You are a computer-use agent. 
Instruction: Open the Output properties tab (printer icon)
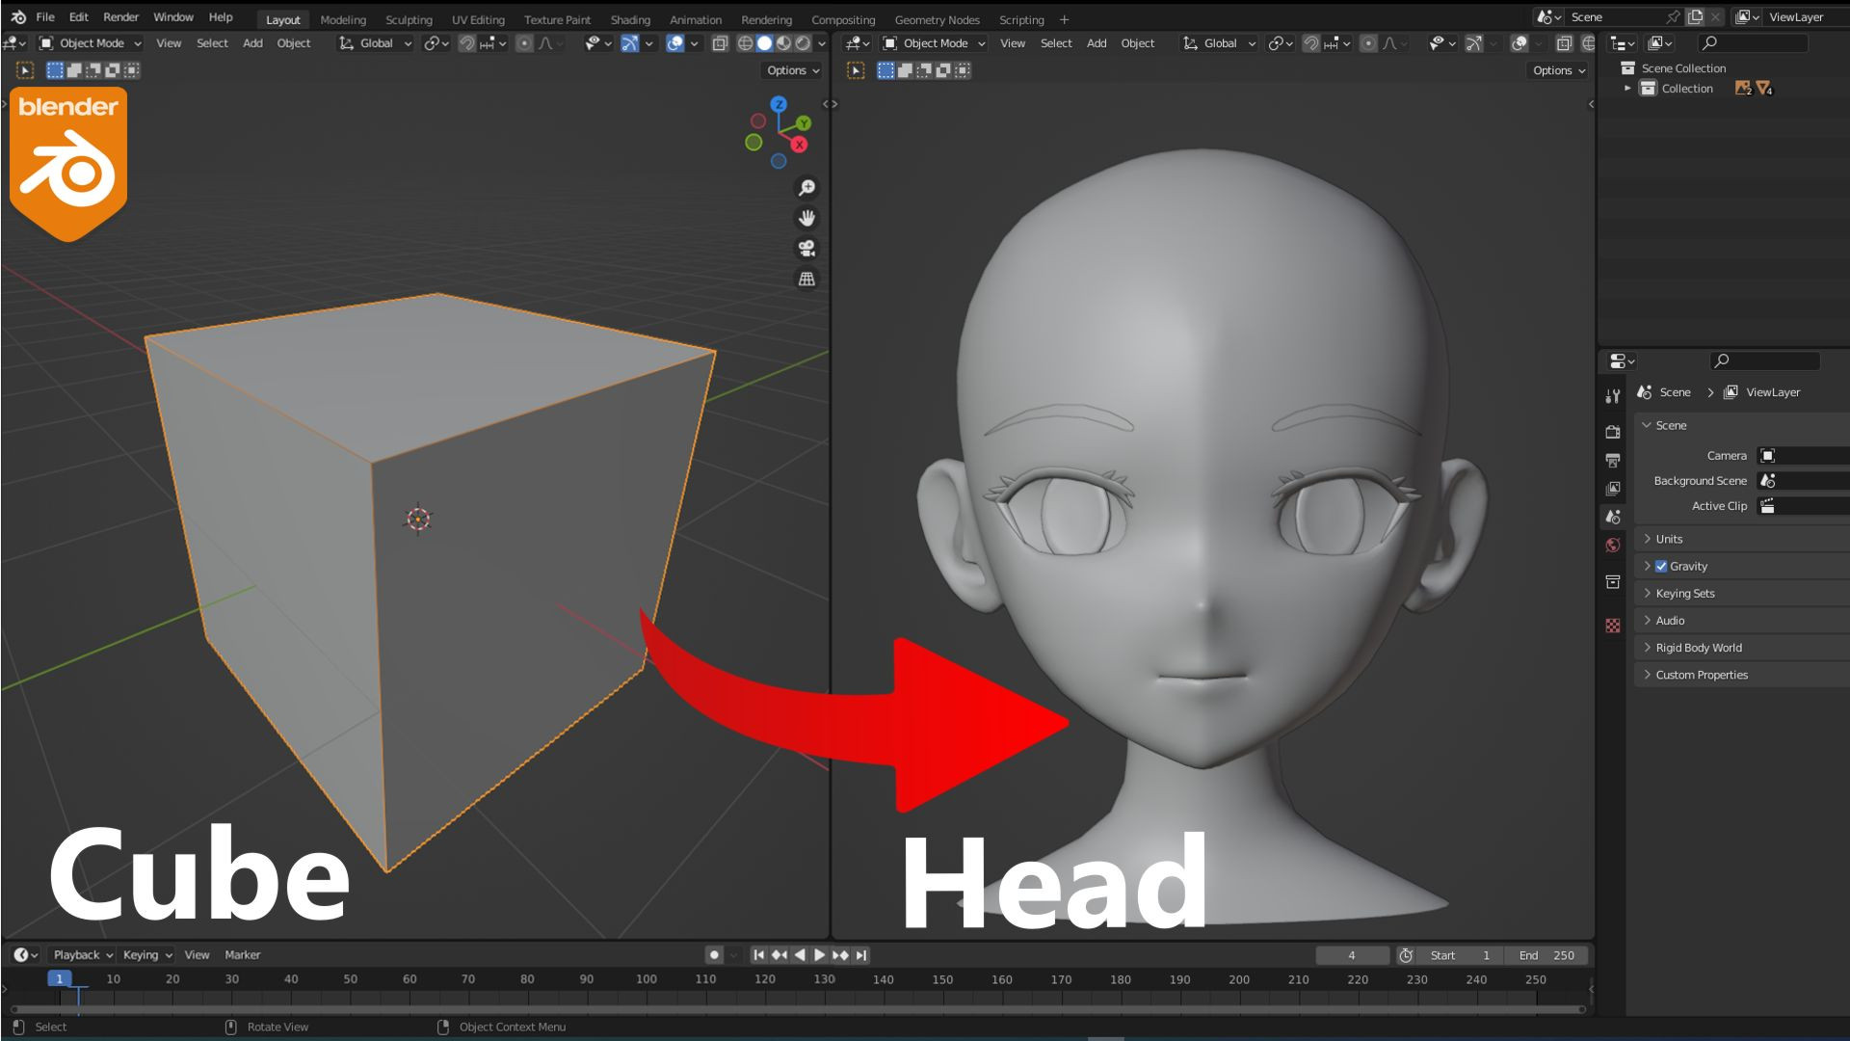1613,460
